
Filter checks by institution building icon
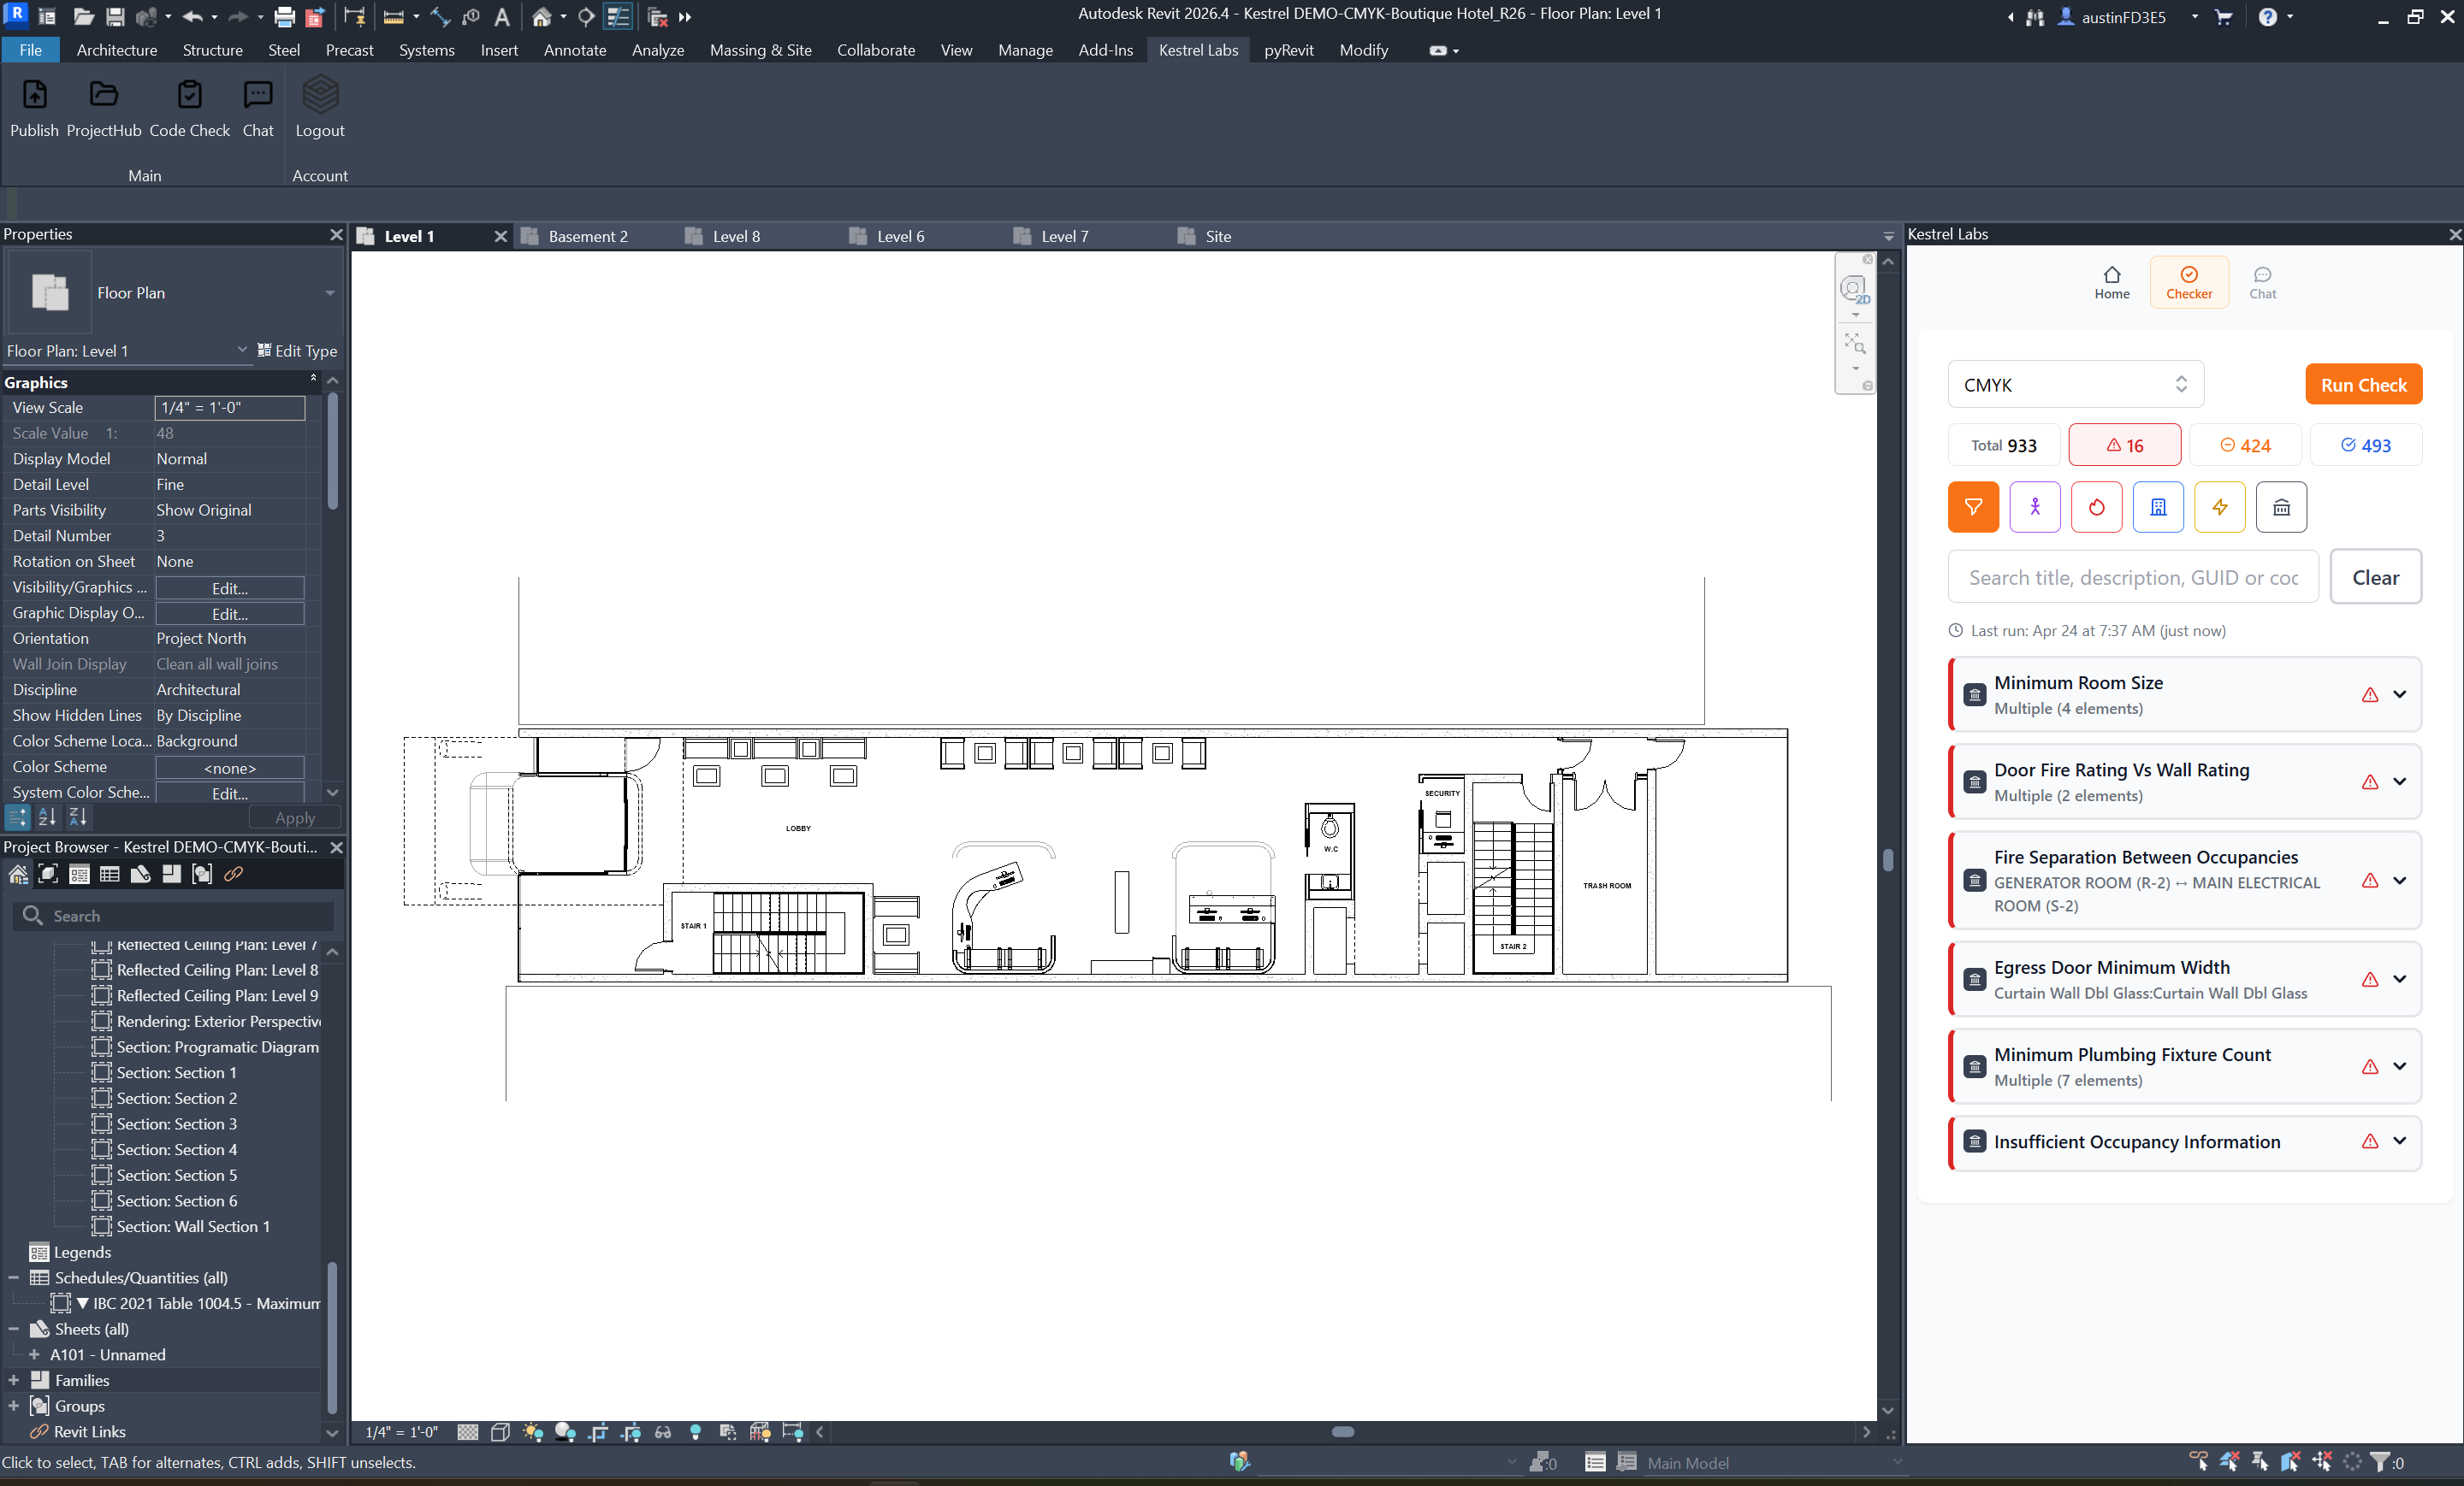(x=2281, y=508)
